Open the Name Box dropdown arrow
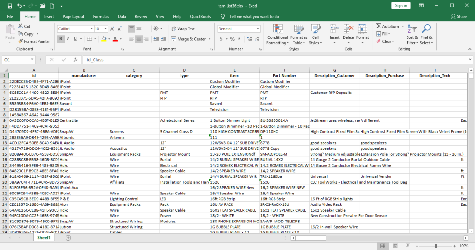Viewport: 475px width, 250px height. click(32, 60)
